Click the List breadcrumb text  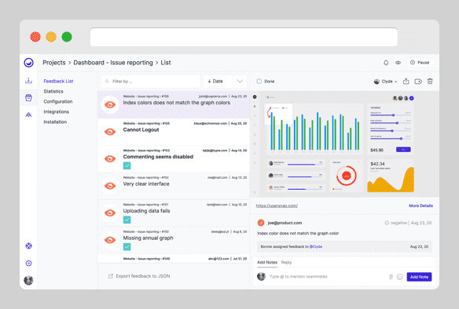click(x=166, y=63)
